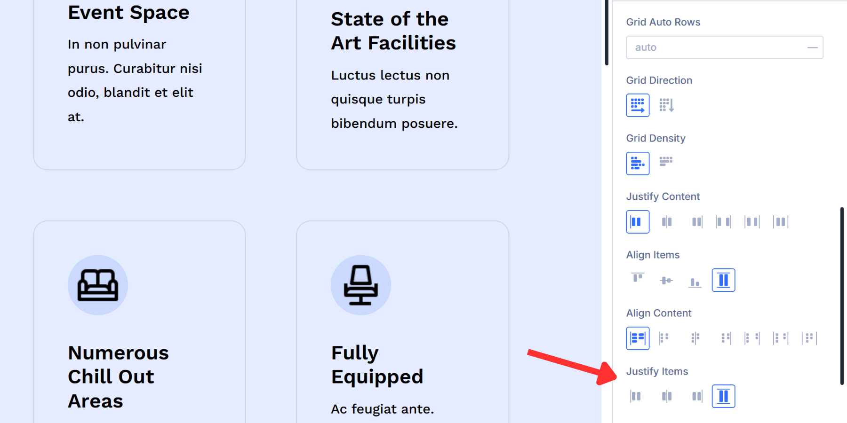Select center alignment for Align Items
847x423 pixels.
pos(666,280)
